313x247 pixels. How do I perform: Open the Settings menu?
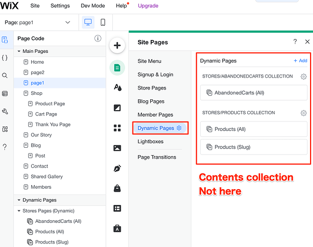(60, 5)
